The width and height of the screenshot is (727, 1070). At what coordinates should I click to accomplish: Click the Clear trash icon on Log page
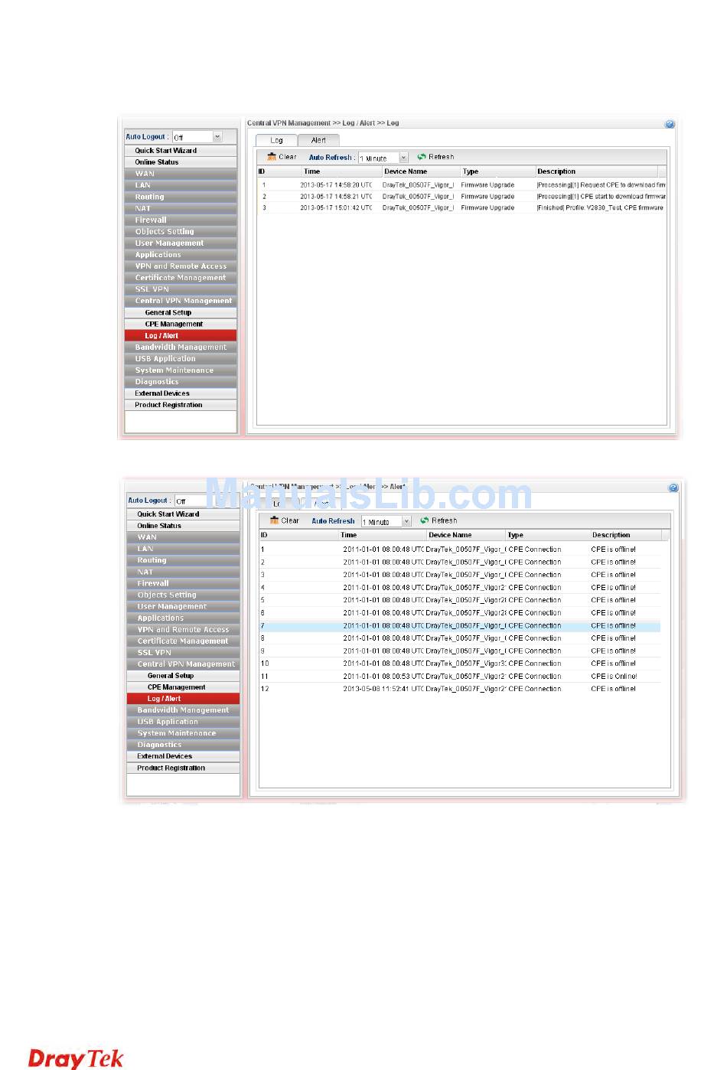coord(272,157)
